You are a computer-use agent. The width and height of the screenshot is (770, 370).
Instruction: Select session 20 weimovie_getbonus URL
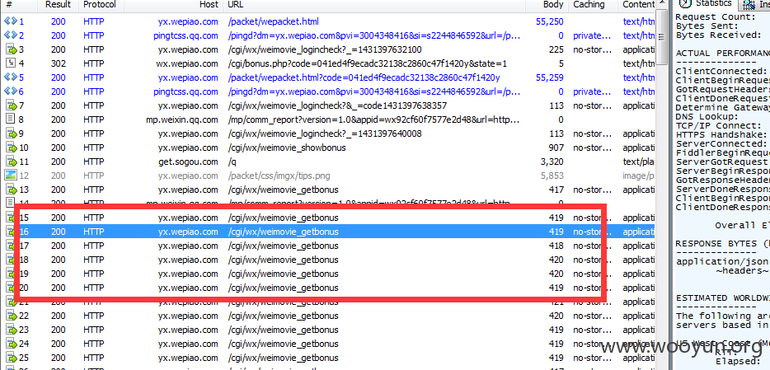[x=284, y=288]
